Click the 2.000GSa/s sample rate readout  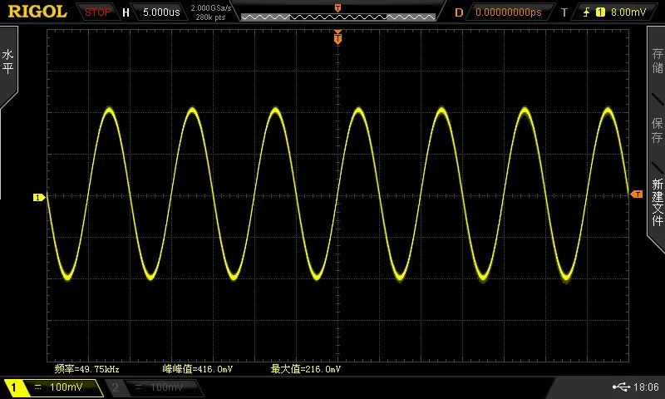211,8
